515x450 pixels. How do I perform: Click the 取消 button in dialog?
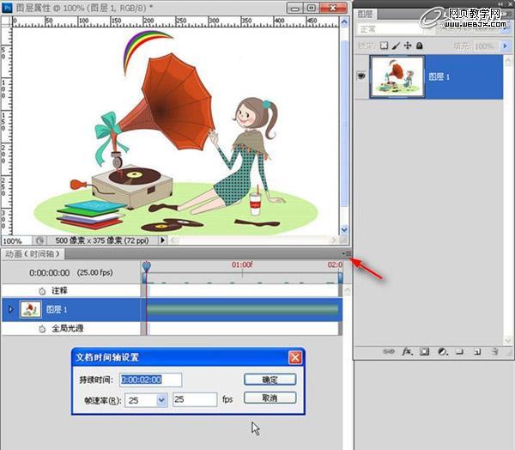click(x=270, y=398)
